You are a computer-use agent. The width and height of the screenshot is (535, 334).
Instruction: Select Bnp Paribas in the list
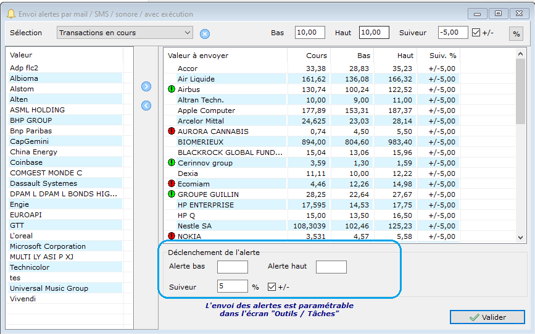click(64, 131)
